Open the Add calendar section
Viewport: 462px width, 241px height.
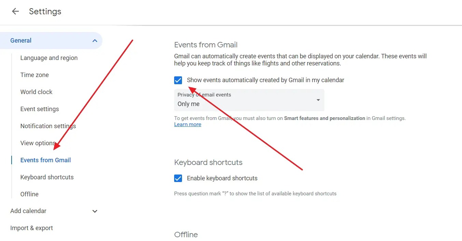[28, 211]
